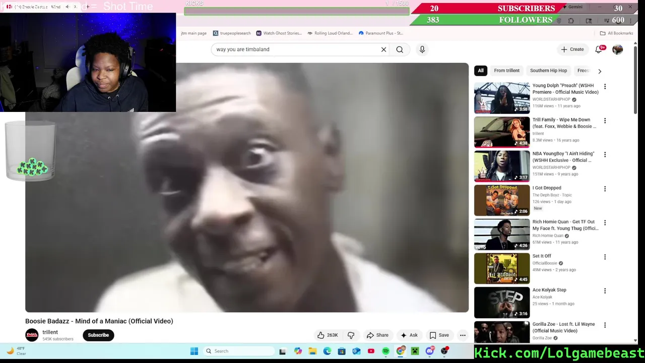
Task: Open the more actions ellipsis below video
Action: tap(463, 335)
